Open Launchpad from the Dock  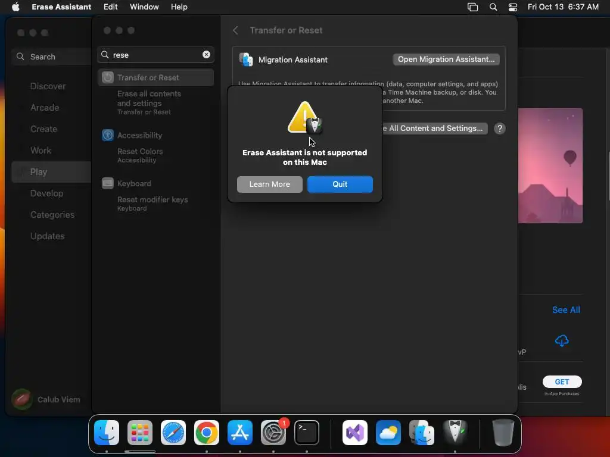(x=140, y=433)
